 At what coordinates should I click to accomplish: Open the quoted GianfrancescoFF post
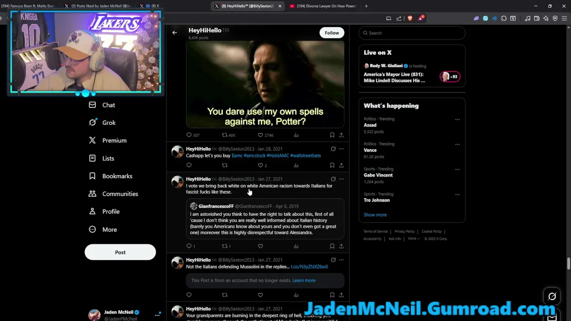[x=265, y=218]
